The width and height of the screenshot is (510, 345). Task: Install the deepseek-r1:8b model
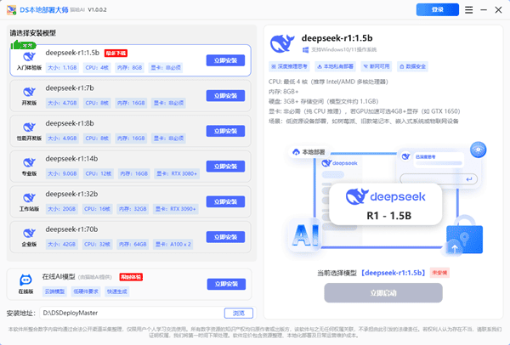(225, 131)
